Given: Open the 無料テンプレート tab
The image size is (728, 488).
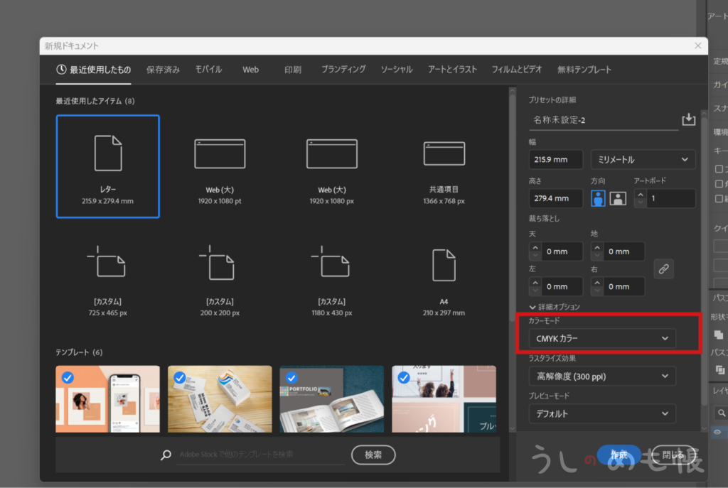Looking at the screenshot, I should pyautogui.click(x=584, y=70).
